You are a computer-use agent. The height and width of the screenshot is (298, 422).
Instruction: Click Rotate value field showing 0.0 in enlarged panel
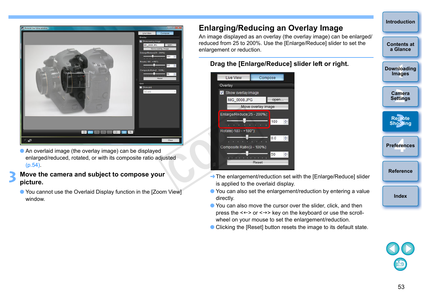(277, 138)
